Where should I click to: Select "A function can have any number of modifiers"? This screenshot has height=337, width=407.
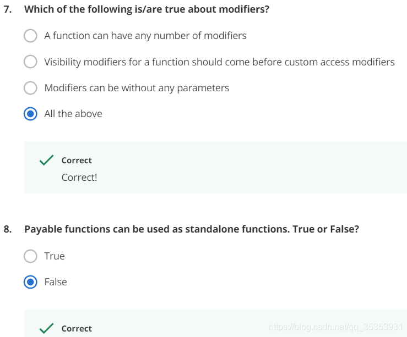(x=30, y=36)
